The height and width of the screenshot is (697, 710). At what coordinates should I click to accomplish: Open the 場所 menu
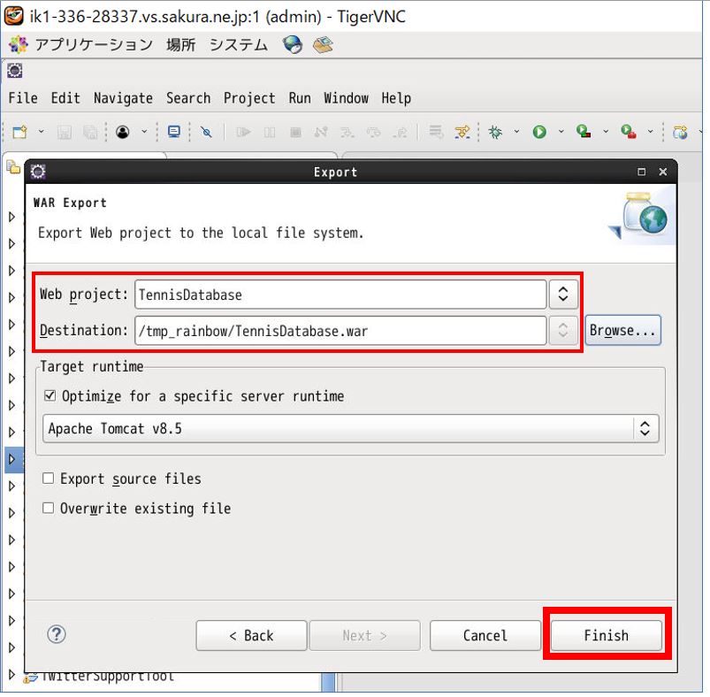181,45
